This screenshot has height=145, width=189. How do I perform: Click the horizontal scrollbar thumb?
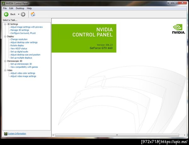point(117,135)
